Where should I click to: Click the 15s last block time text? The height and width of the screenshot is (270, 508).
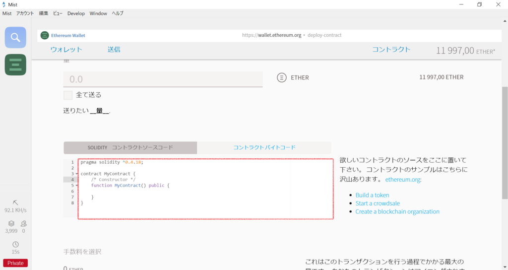pyautogui.click(x=15, y=252)
